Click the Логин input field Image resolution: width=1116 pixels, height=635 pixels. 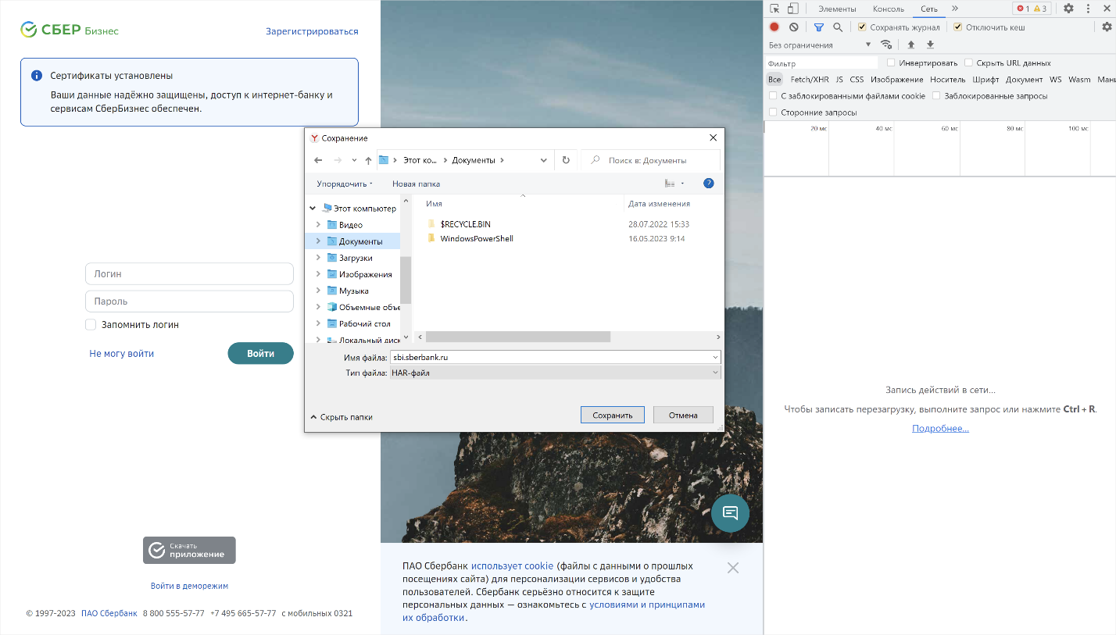coord(189,274)
